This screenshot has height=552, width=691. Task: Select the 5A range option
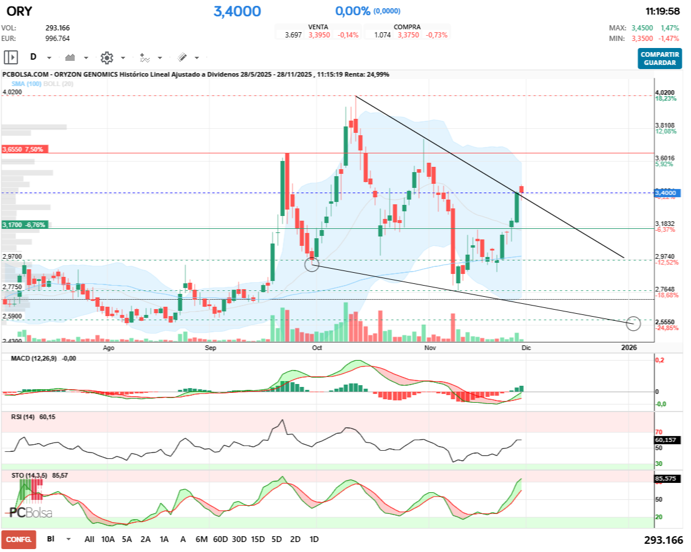point(126,539)
